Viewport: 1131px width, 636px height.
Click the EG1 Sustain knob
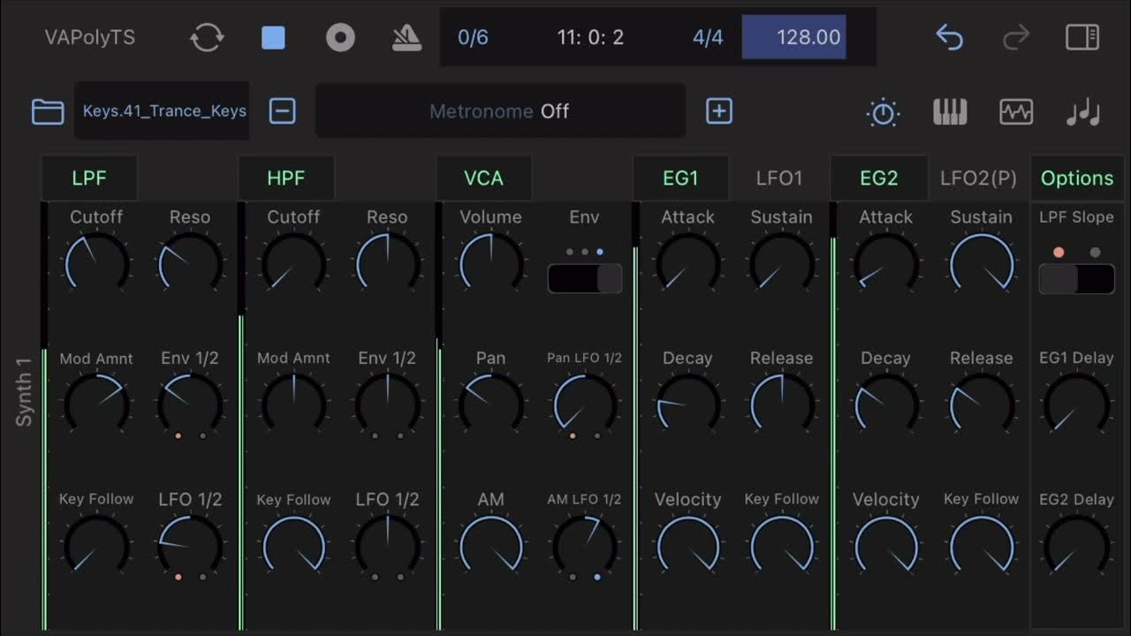pos(781,263)
